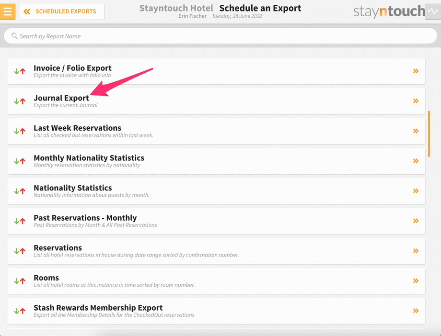Expand Rooms row chevron
Viewport: 441px width, 336px height.
416,280
